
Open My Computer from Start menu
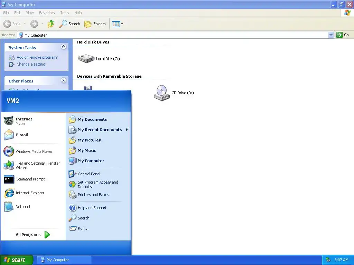(98, 161)
